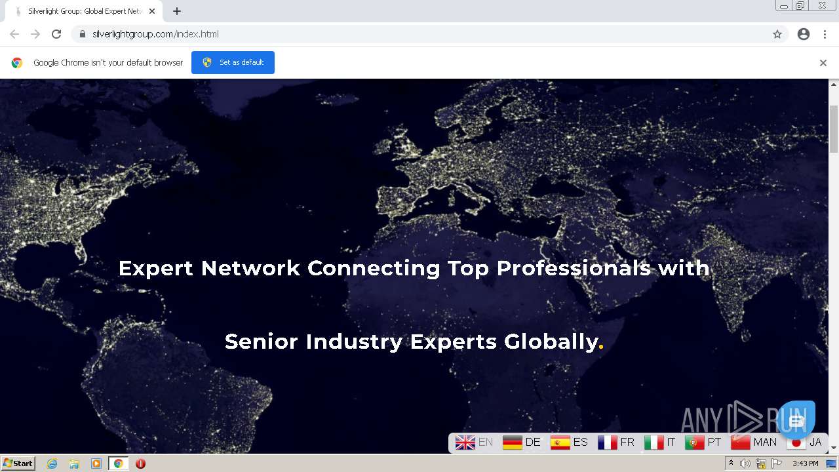Open the Windows Start menu
This screenshot has height=472, width=839.
point(18,463)
